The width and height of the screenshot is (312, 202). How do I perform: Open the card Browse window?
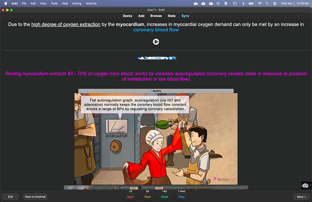click(156, 16)
